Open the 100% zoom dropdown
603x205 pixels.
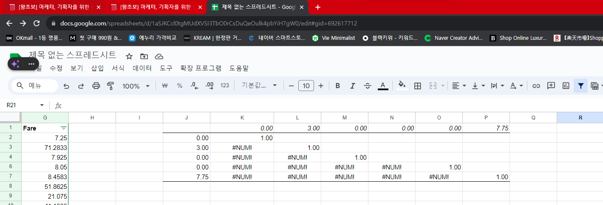pyautogui.click(x=136, y=86)
